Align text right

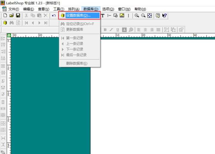(x=152, y=30)
